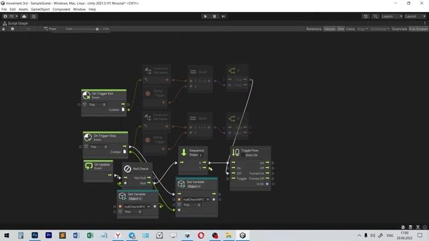Open Object kind dropdown on Get Variable
429x241 pixels.
pyautogui.click(x=135, y=199)
